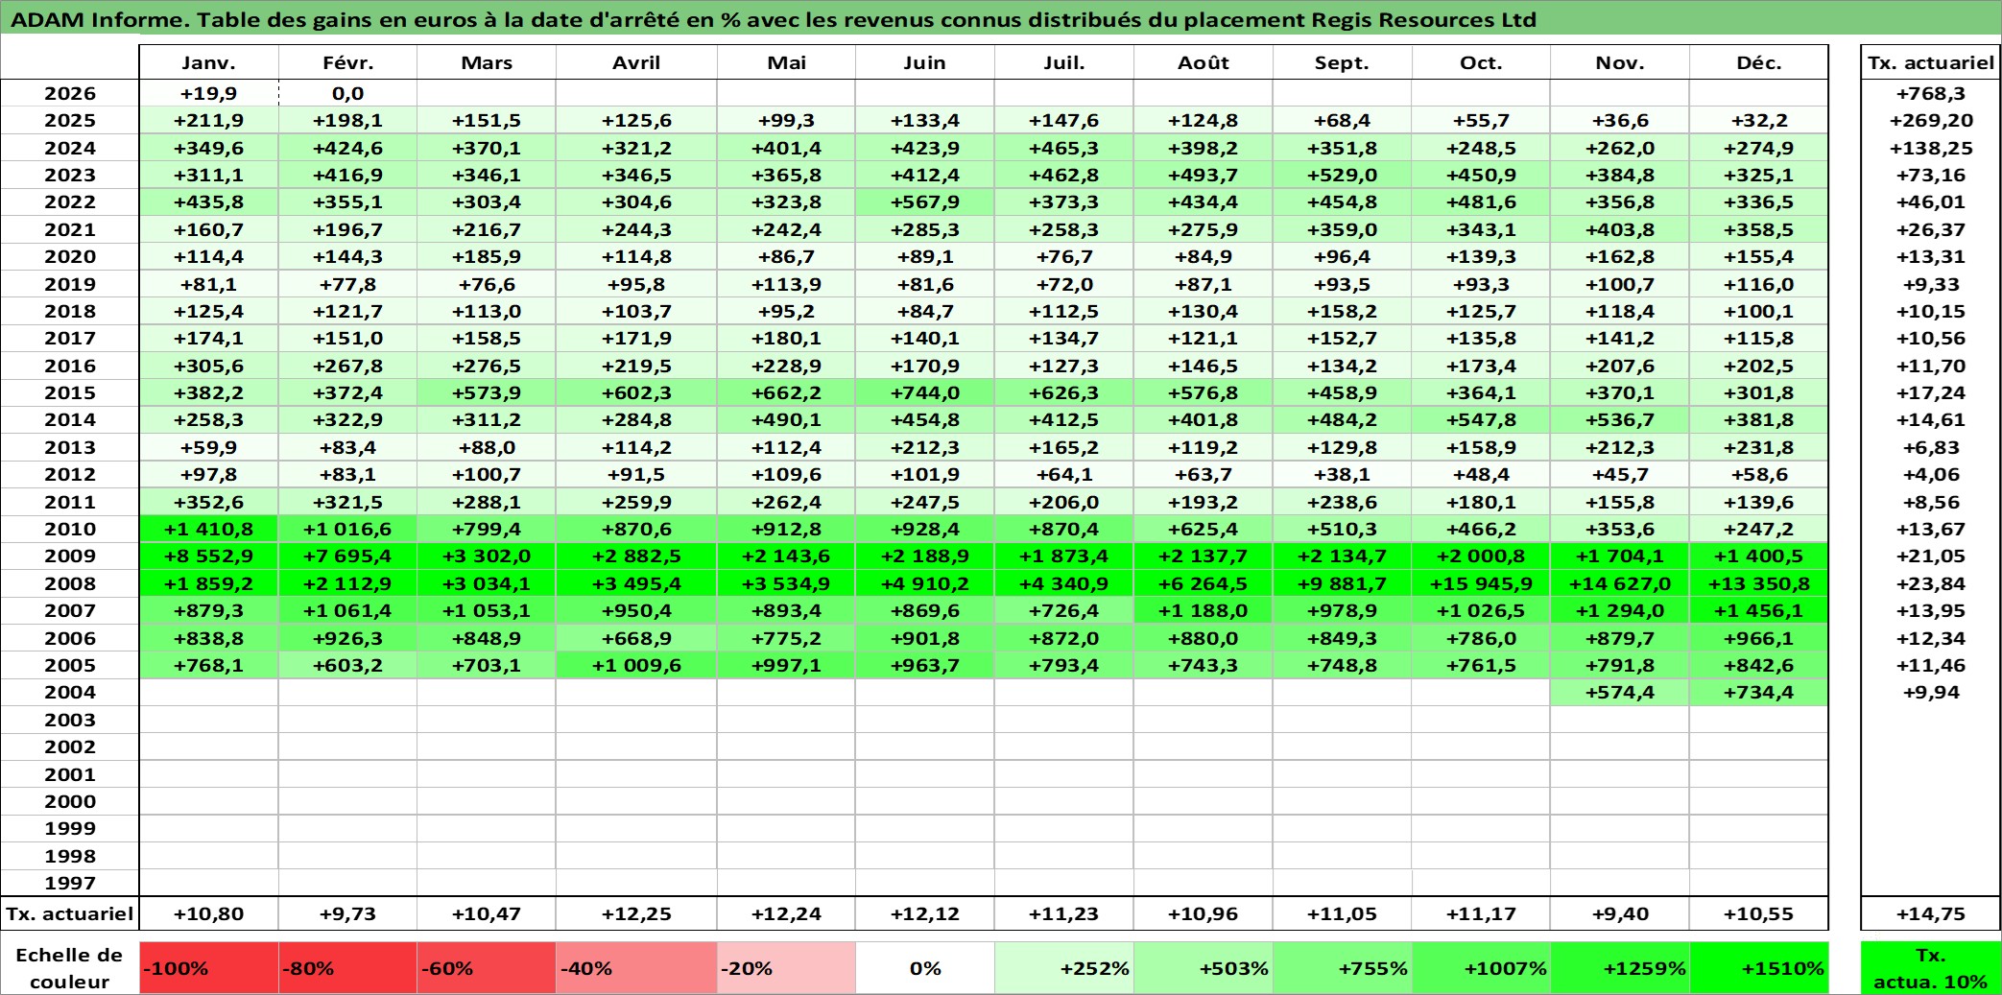The width and height of the screenshot is (2002, 995).
Task: Select the +1510% green color scale swatch
Action: click(1758, 968)
